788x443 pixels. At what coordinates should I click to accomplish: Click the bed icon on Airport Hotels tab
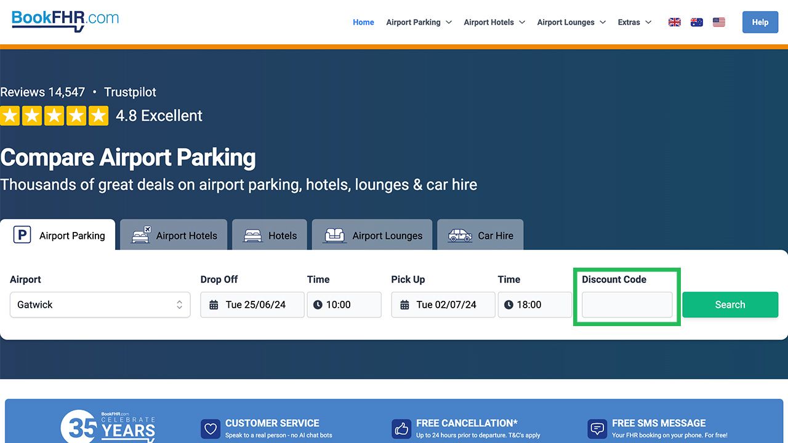[141, 234]
